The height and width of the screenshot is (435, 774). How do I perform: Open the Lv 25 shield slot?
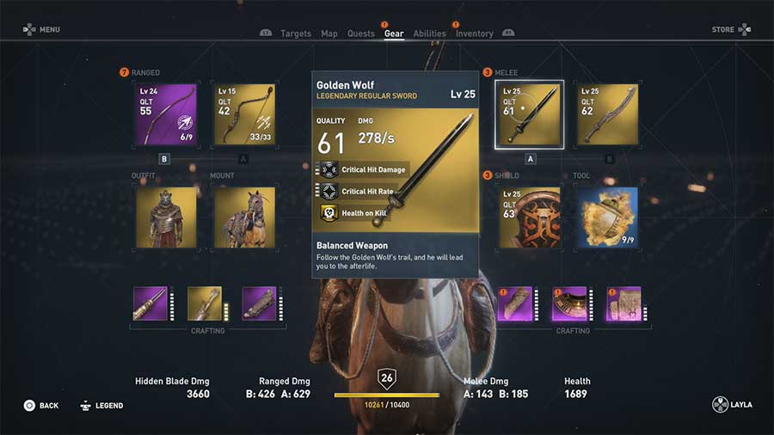point(530,217)
